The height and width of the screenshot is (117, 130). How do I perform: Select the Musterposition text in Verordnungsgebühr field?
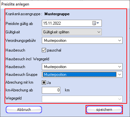point(55,41)
